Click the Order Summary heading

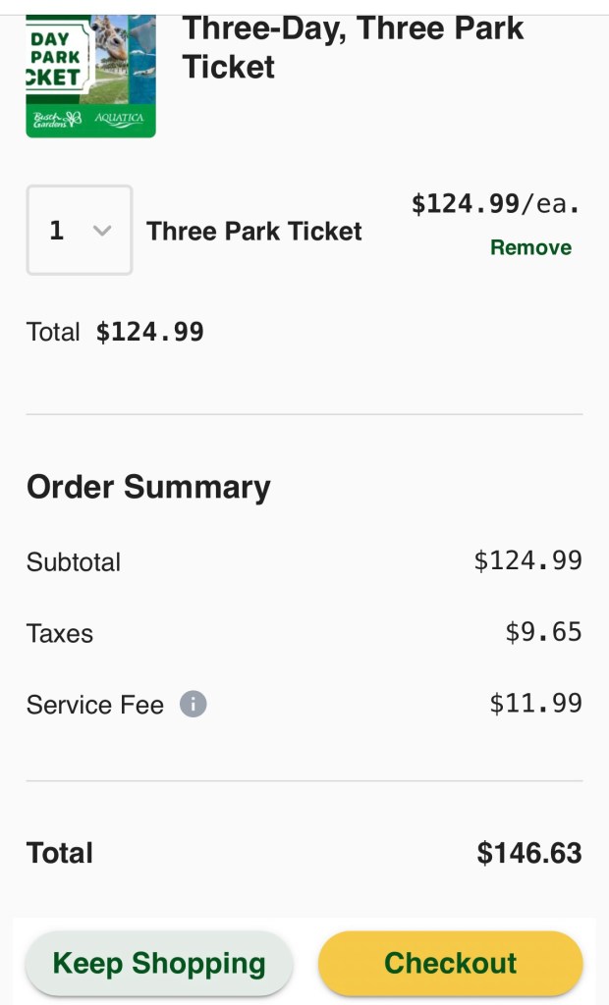[148, 487]
